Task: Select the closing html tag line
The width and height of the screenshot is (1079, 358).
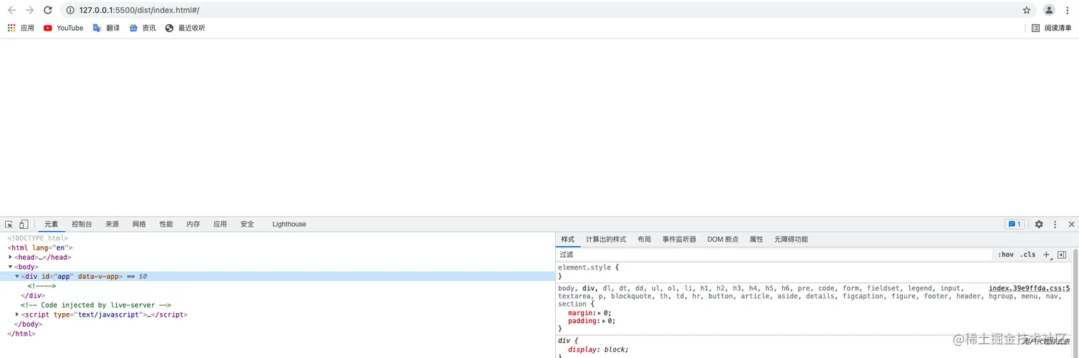Action: (21, 333)
